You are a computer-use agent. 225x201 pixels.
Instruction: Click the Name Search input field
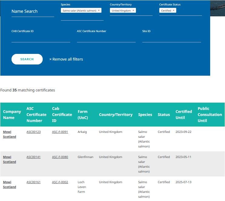click(33, 12)
